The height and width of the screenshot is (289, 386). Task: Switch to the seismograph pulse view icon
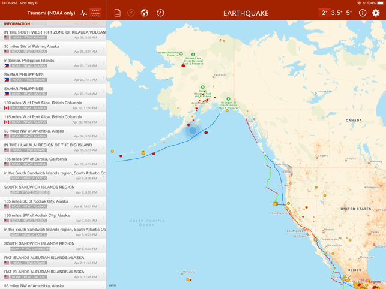pos(83,13)
